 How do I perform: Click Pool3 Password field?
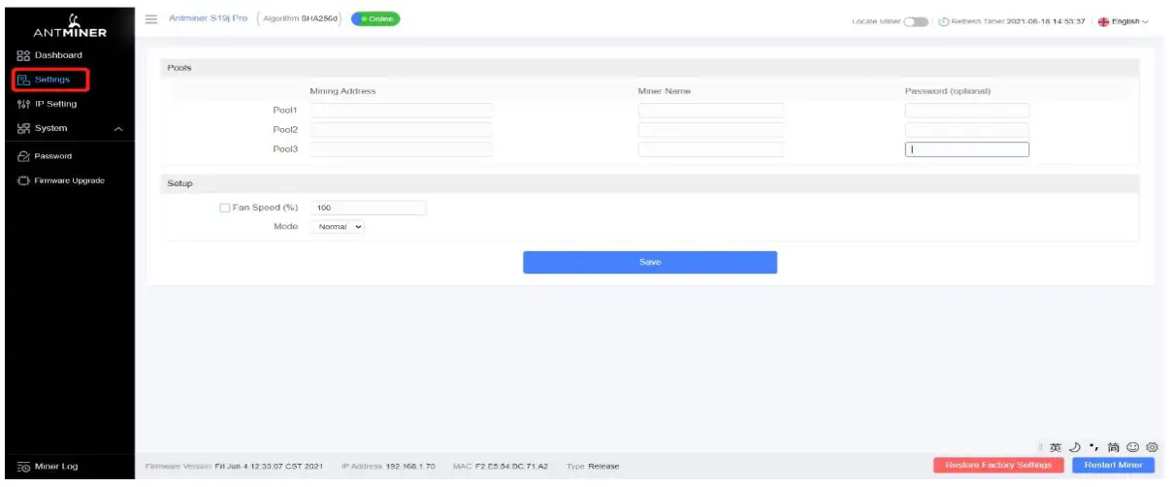967,149
